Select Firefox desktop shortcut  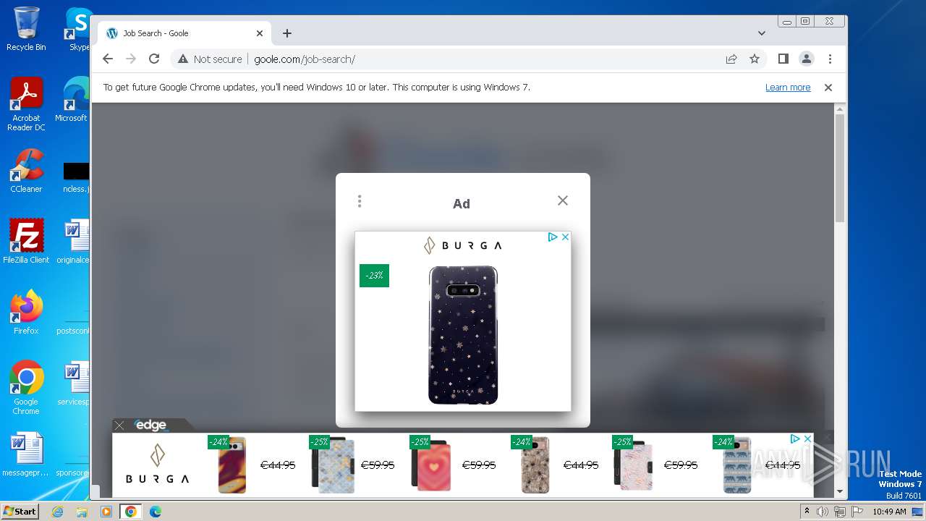[26, 313]
